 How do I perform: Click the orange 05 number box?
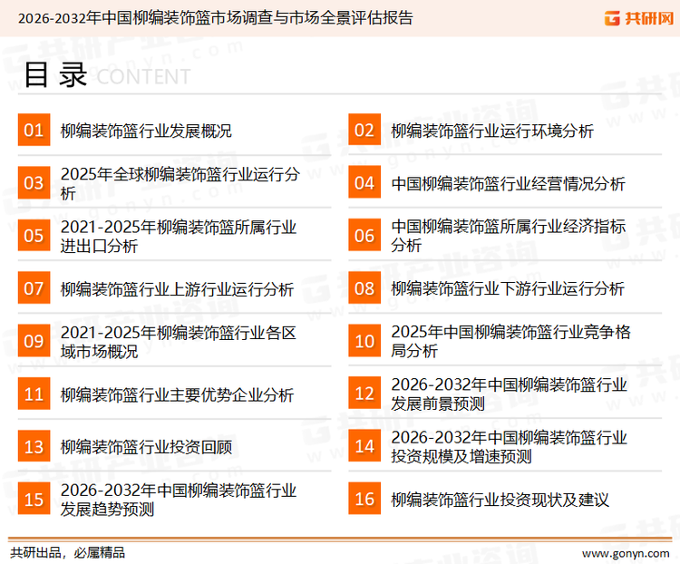pos(34,235)
